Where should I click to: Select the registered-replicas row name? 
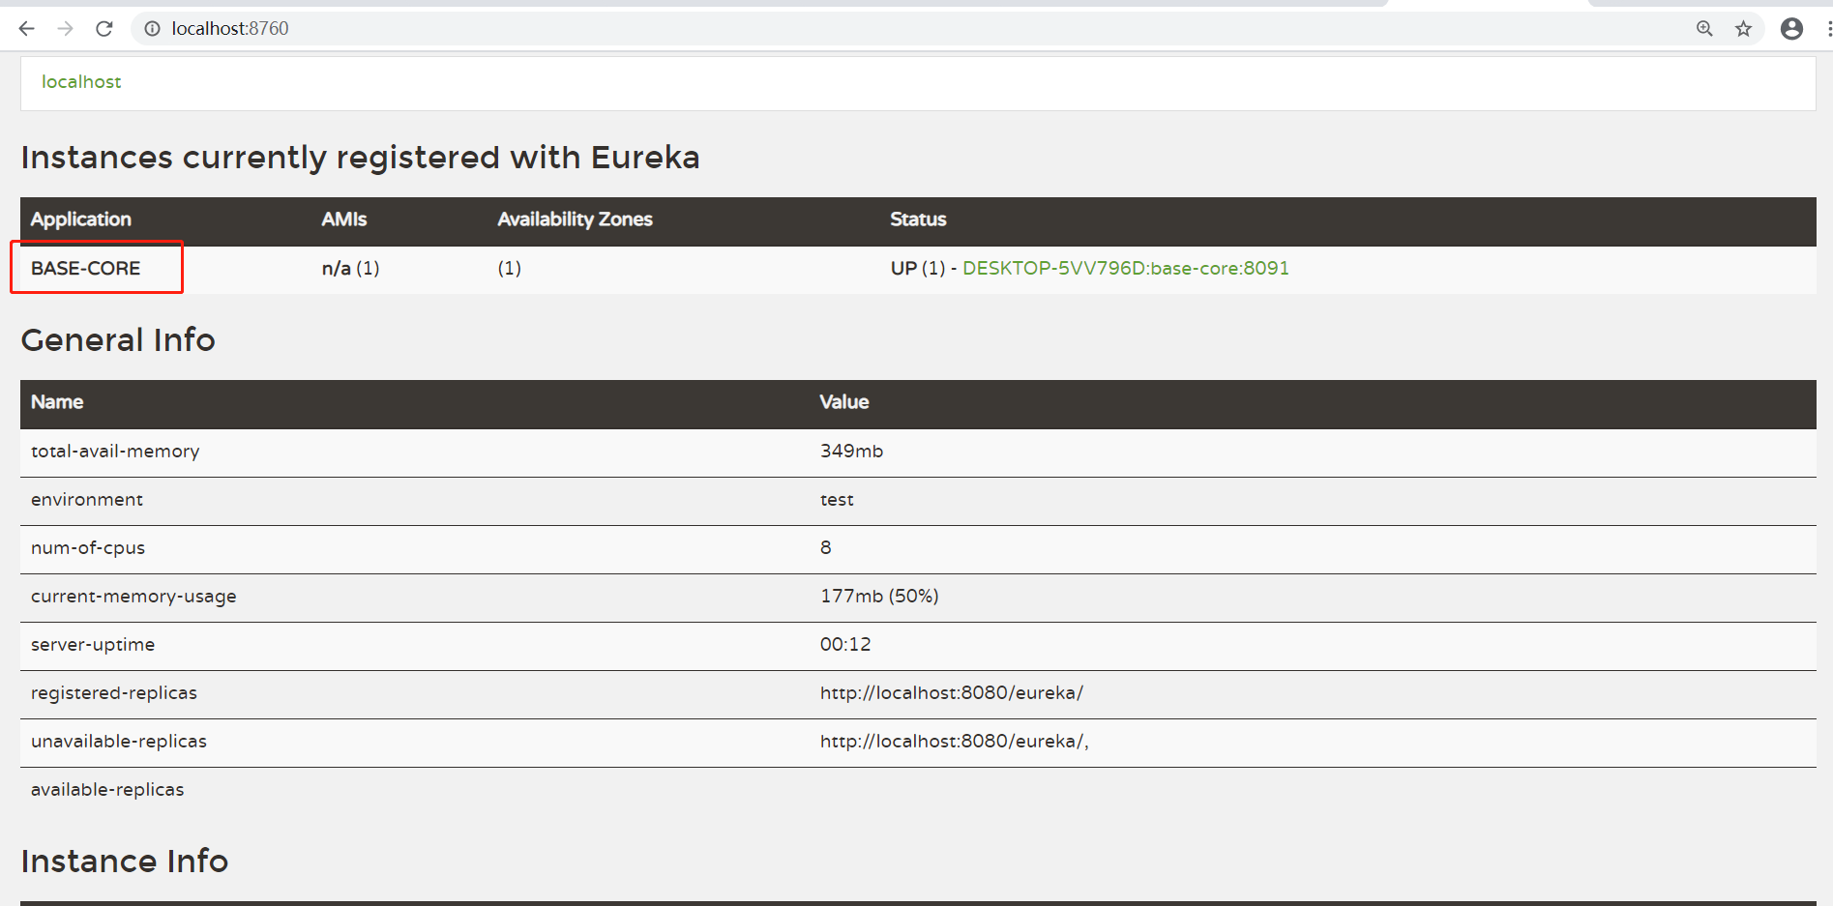pyautogui.click(x=114, y=693)
